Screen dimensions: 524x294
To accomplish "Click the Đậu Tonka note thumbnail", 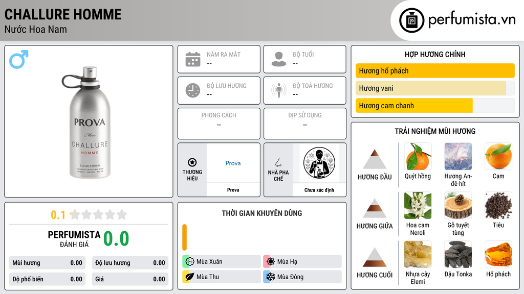I will coord(458,254).
